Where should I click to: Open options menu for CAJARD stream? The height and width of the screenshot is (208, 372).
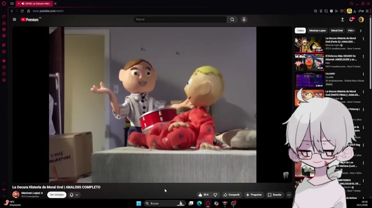click(363, 74)
